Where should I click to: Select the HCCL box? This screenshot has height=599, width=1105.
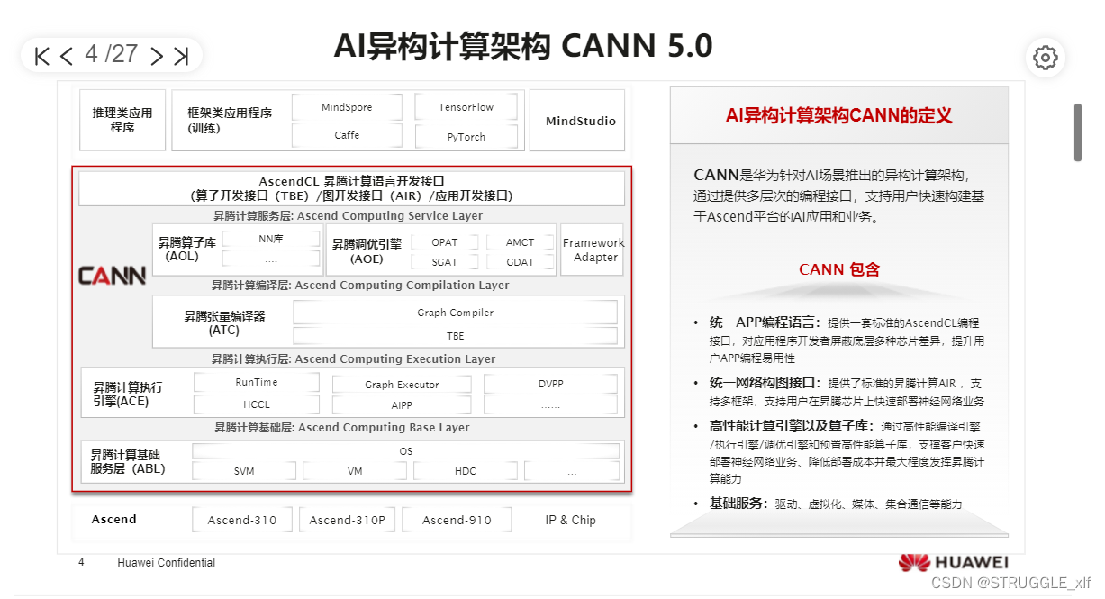[256, 404]
